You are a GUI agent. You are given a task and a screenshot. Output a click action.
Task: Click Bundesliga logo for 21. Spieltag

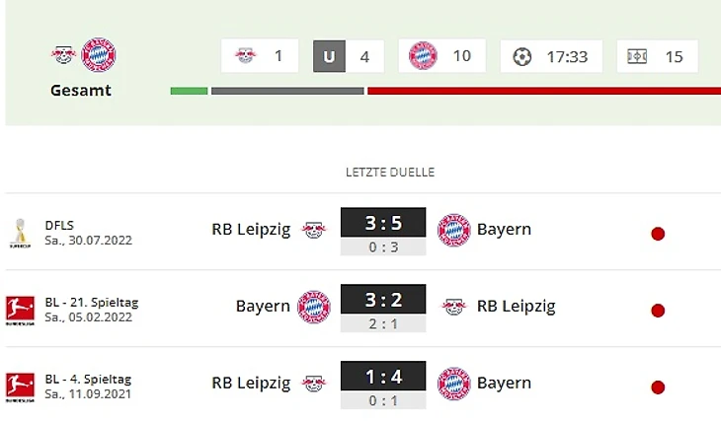coord(20,311)
